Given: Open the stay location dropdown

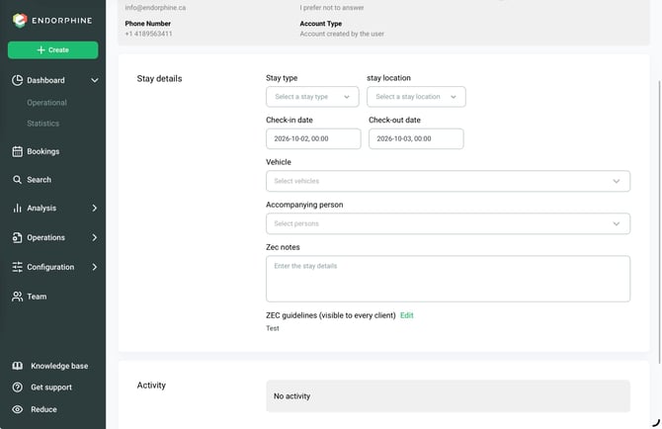Looking at the screenshot, I should click(416, 97).
